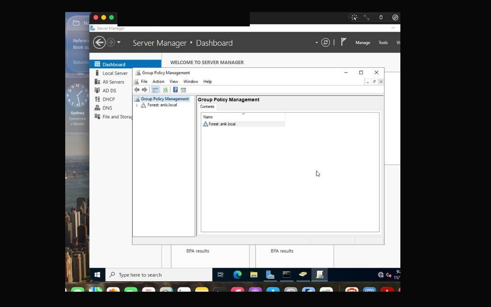The height and width of the screenshot is (307, 491).
Task: Open the File menu in Group Policy Management
Action: coord(144,82)
